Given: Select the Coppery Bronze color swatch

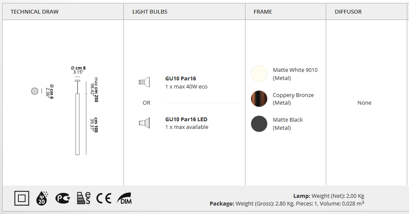Looking at the screenshot, I should (x=259, y=99).
